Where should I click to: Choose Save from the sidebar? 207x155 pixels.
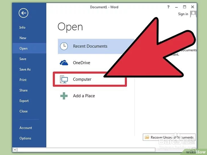click(23, 59)
